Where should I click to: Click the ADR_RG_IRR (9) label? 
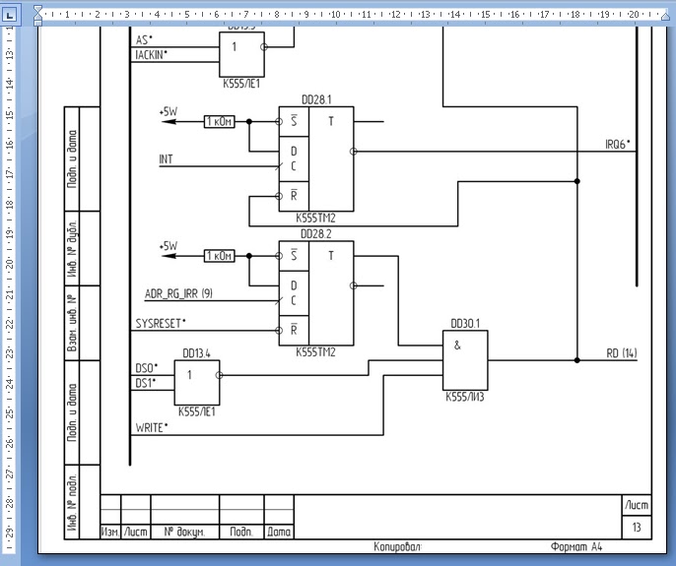pos(178,293)
